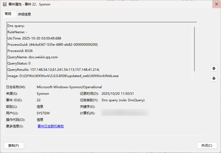Viewport: 221px width, 153px height.
Task: Click the event properties title bar icon
Action: 4,4
